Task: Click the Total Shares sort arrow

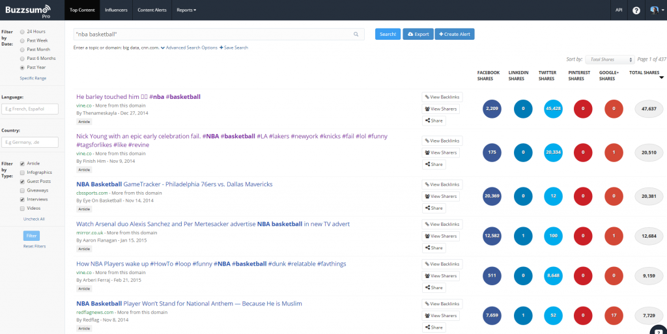Action: click(662, 77)
